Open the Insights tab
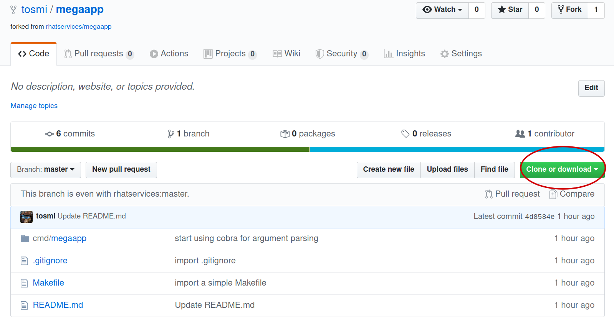The width and height of the screenshot is (614, 322). click(405, 54)
